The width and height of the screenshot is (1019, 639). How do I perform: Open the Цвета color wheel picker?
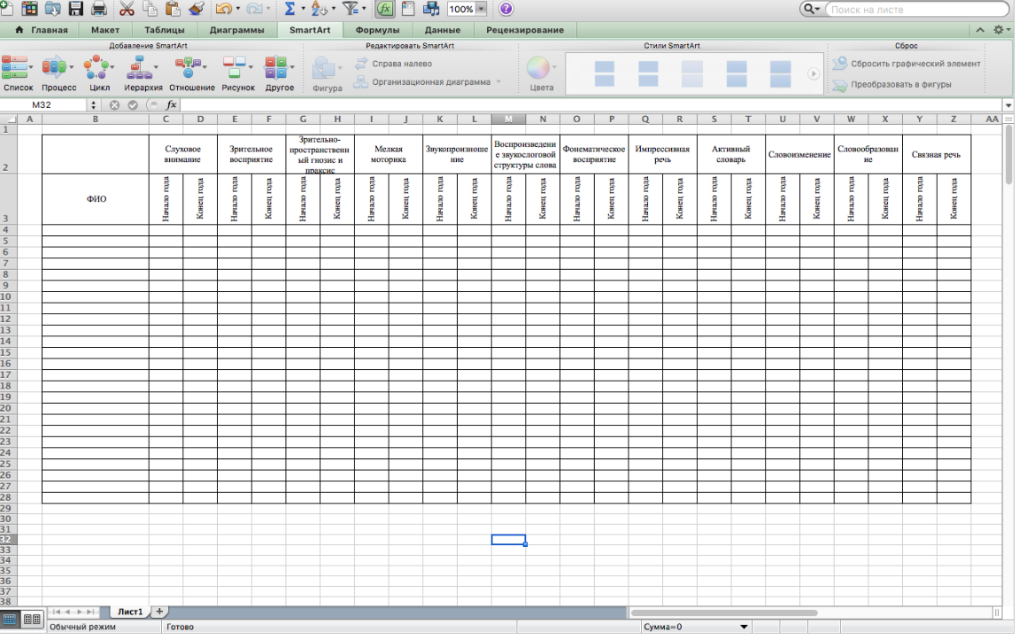(538, 69)
